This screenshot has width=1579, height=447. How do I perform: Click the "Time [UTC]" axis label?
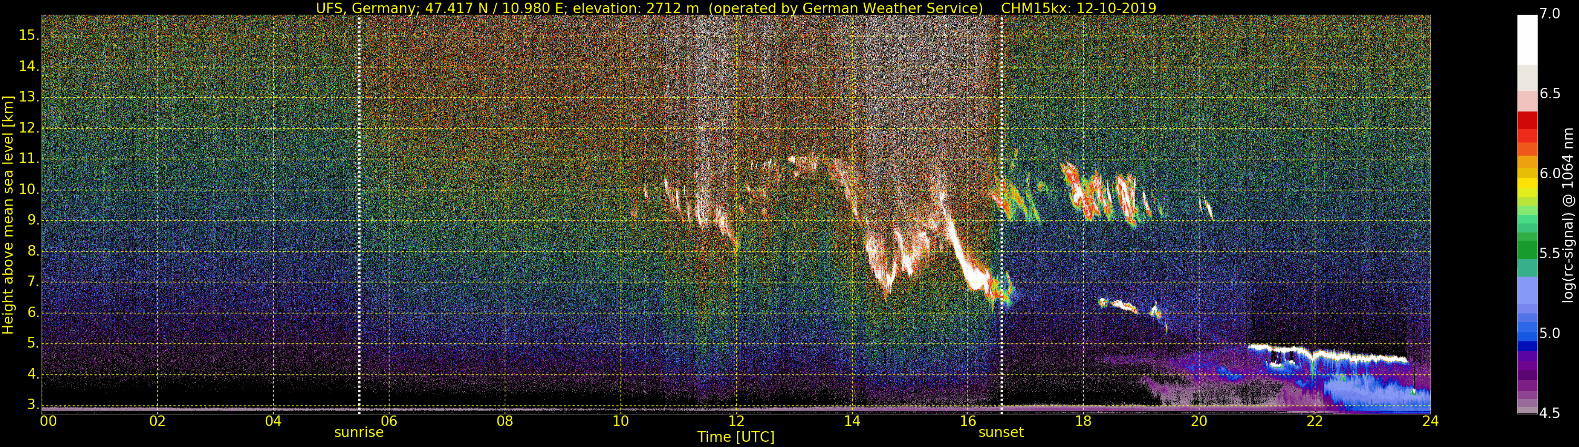coord(736,437)
